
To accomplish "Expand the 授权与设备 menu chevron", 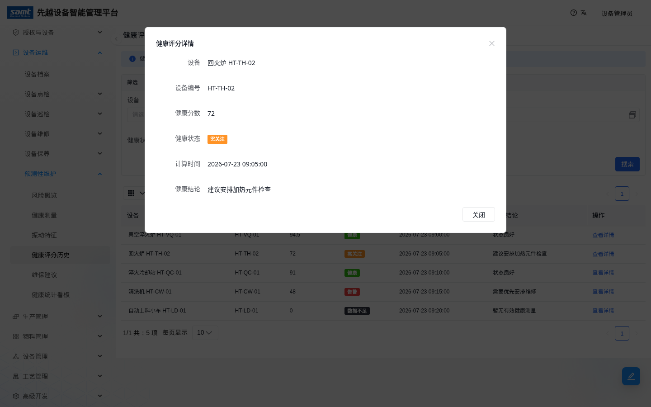I will pos(100,33).
